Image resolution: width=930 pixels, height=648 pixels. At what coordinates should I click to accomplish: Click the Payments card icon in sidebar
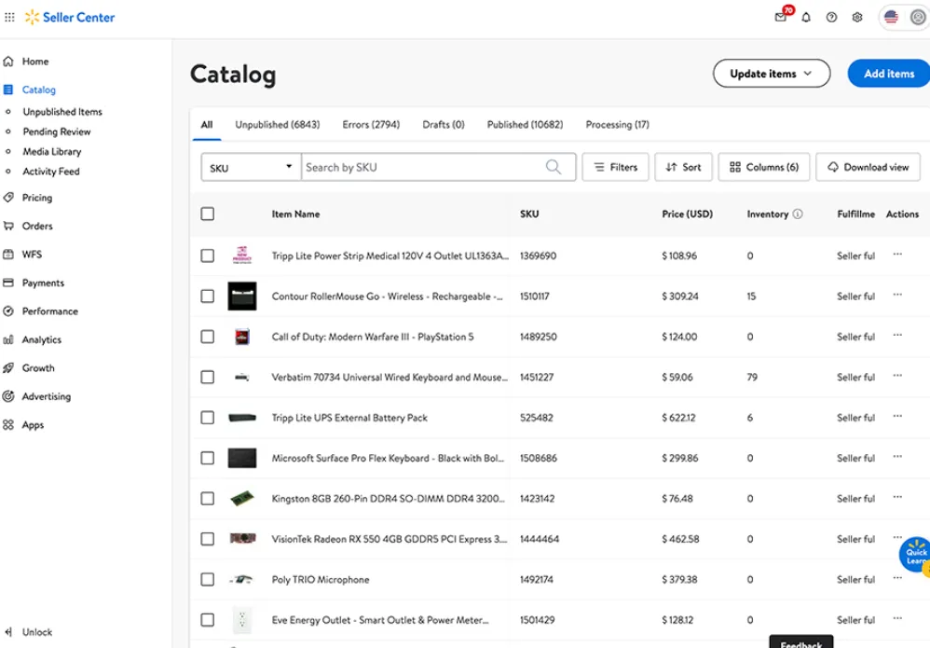pyautogui.click(x=8, y=283)
